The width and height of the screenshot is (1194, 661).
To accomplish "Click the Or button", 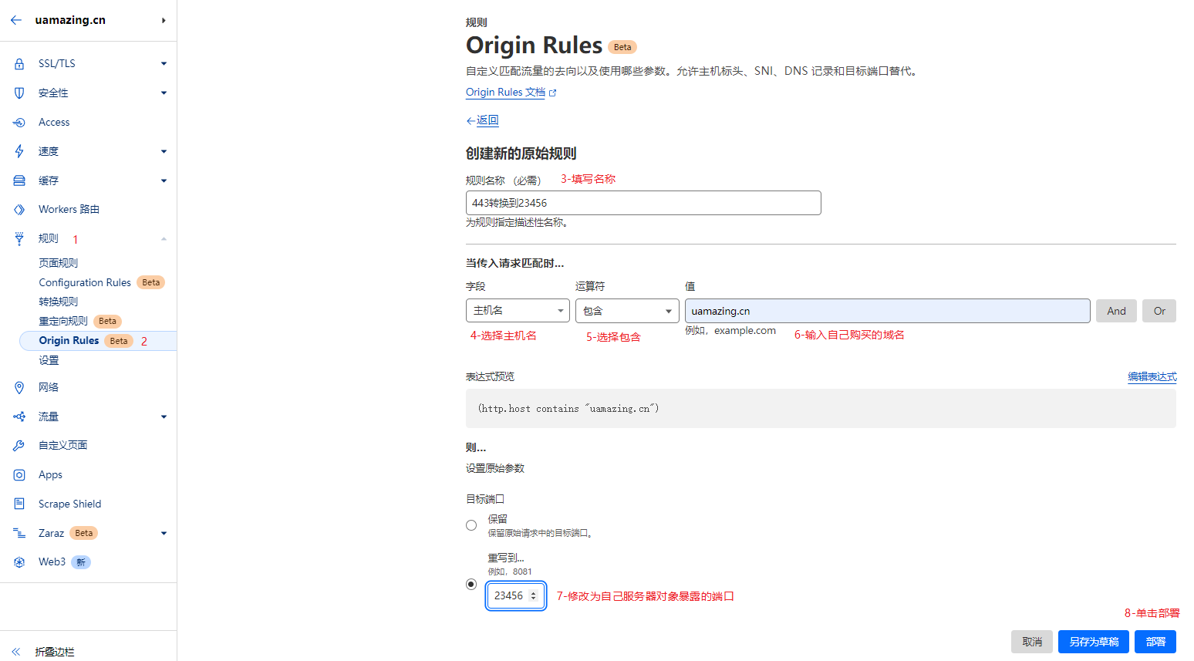I will click(1159, 311).
